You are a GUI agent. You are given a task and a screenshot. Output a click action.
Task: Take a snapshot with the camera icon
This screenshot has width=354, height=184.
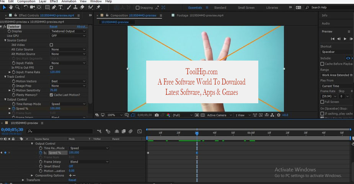click(x=157, y=115)
